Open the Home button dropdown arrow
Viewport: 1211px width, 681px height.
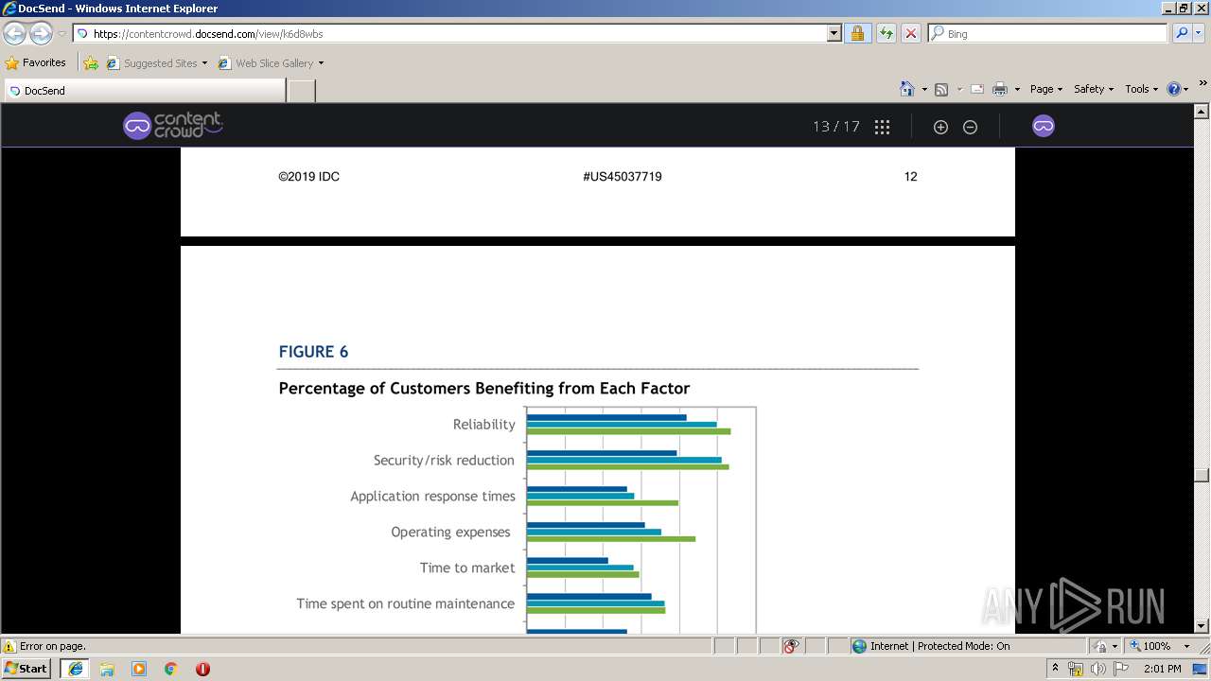[924, 90]
